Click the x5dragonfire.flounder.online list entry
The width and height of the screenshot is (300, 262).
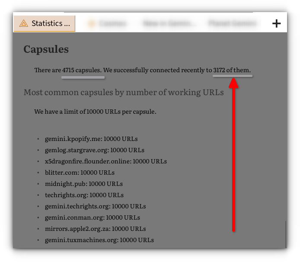coord(106,161)
